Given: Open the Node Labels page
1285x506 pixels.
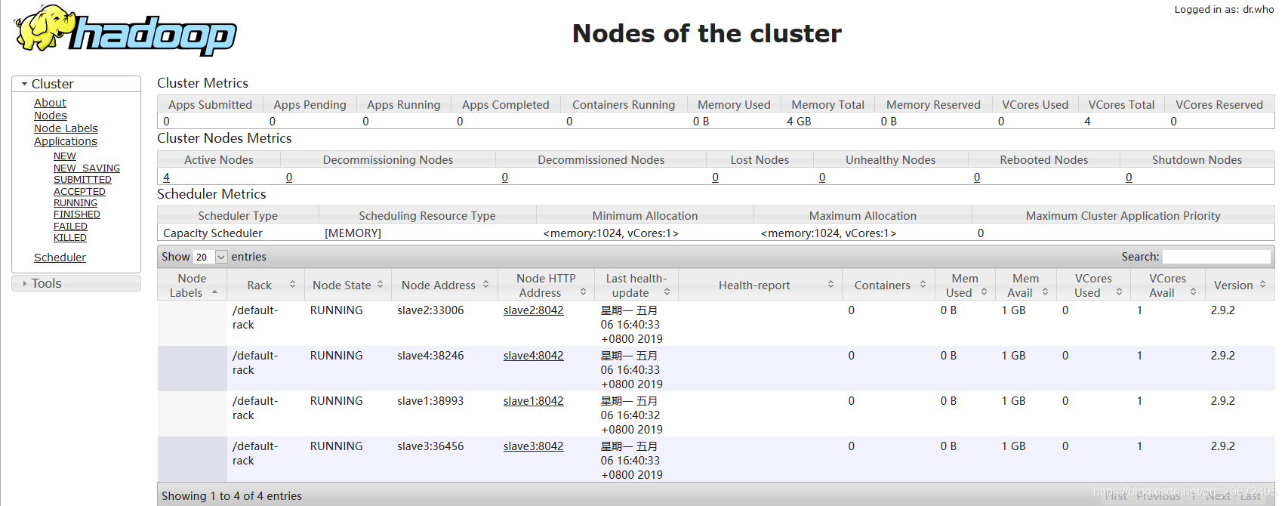Looking at the screenshot, I should (66, 128).
